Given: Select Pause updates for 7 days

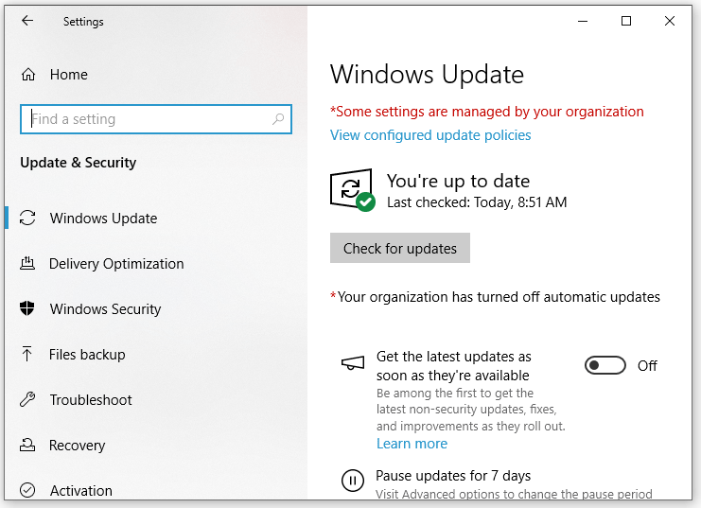Looking at the screenshot, I should 453,475.
